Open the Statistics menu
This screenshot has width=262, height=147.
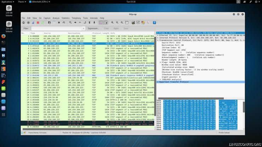tap(65, 18)
